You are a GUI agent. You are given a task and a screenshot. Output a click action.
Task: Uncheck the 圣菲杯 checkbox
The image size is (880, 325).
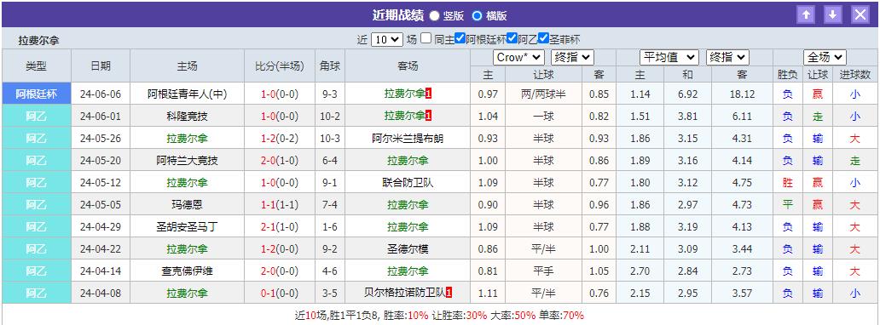tap(542, 38)
